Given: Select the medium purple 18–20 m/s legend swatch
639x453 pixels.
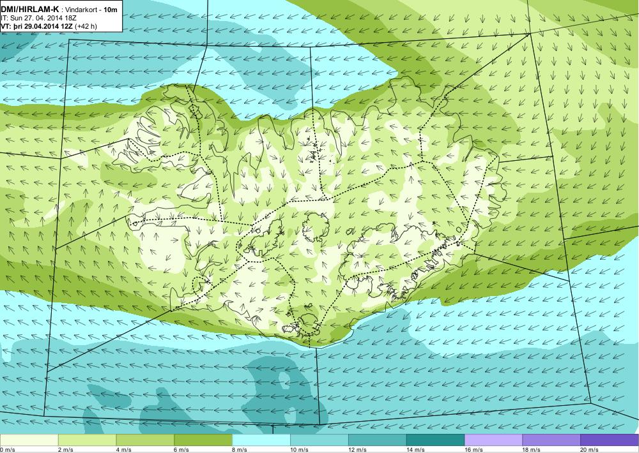Looking at the screenshot, I should click(551, 440).
